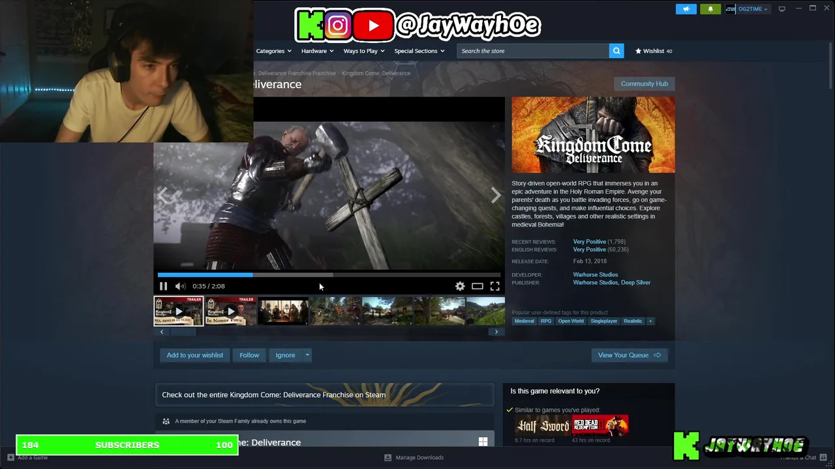Seek the trailer progress bar

[329, 275]
